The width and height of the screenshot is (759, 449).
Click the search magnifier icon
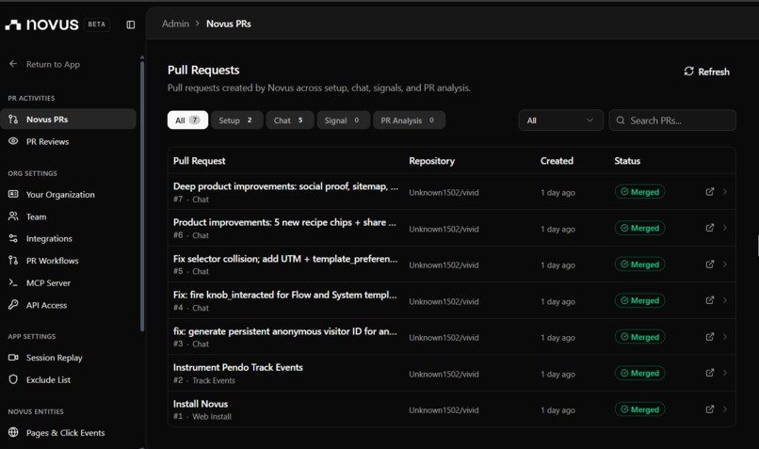[620, 120]
